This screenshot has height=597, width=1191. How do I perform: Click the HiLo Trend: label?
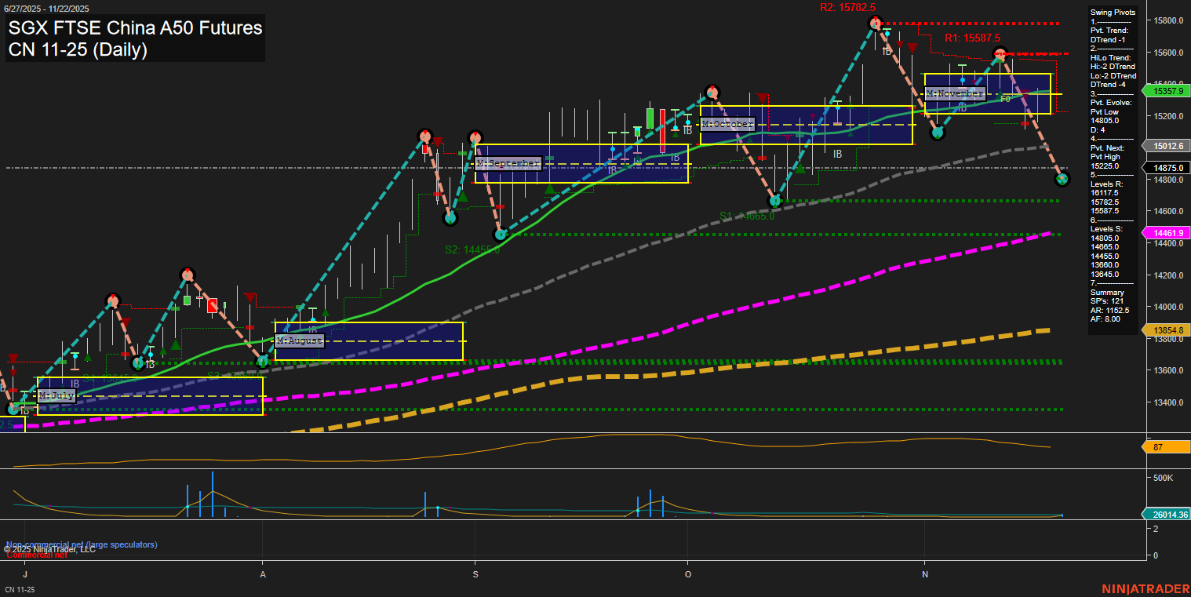point(1111,57)
